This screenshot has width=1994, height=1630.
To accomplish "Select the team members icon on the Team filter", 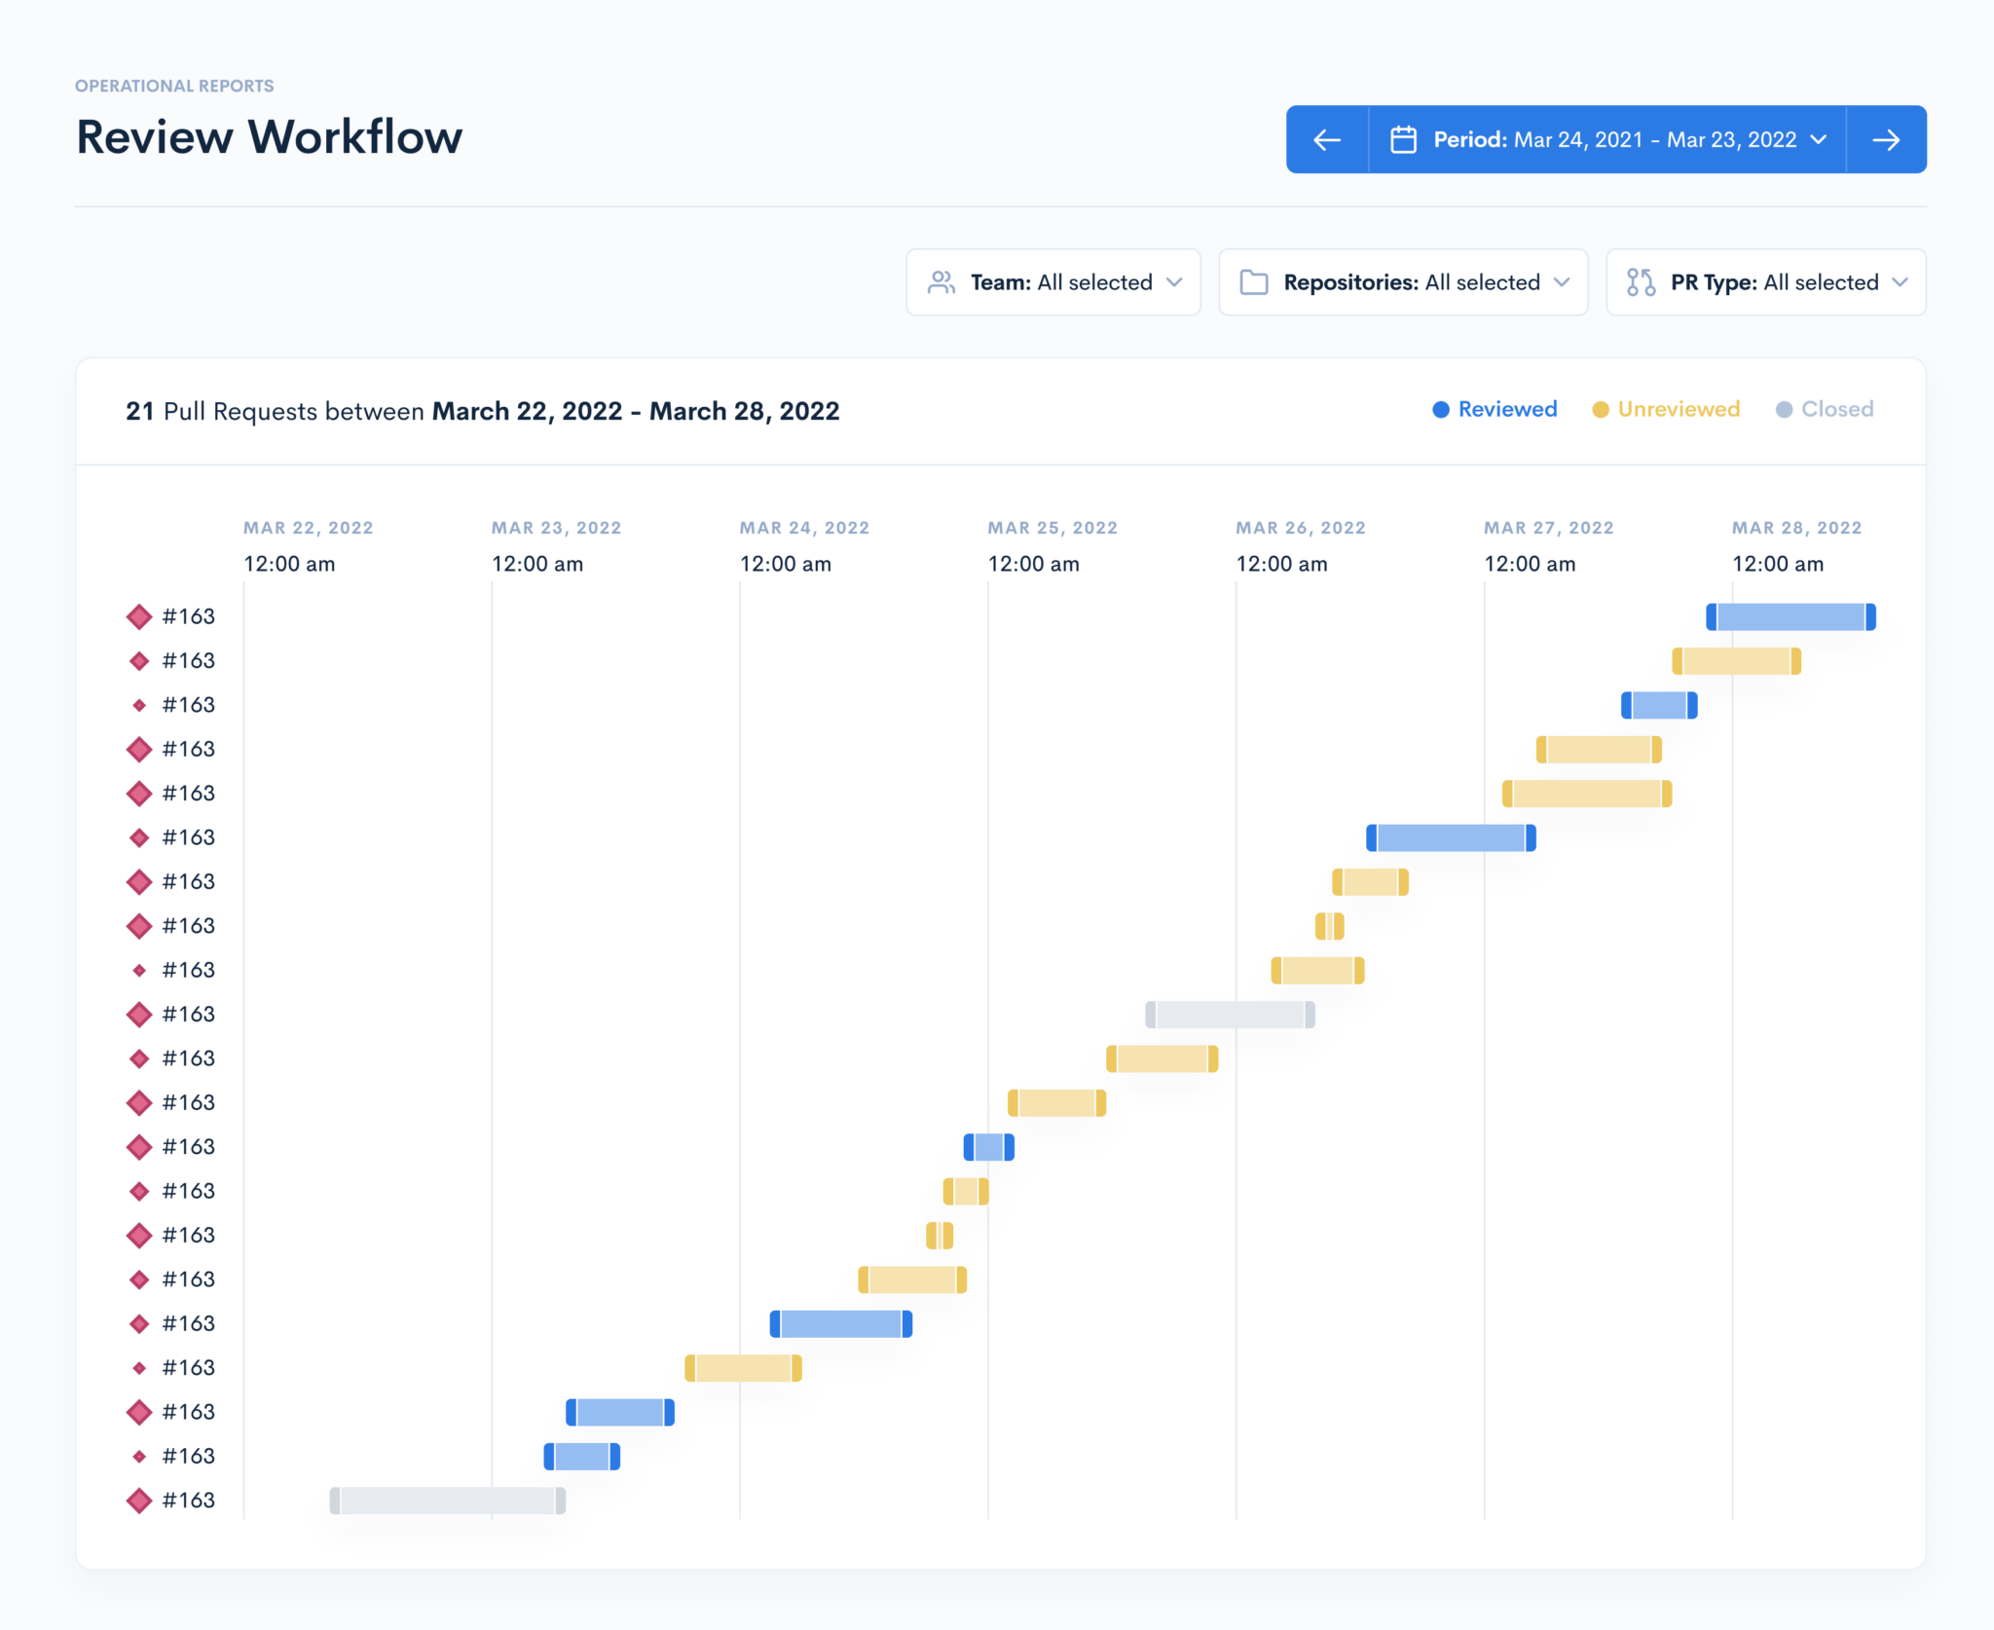I will tap(941, 282).
